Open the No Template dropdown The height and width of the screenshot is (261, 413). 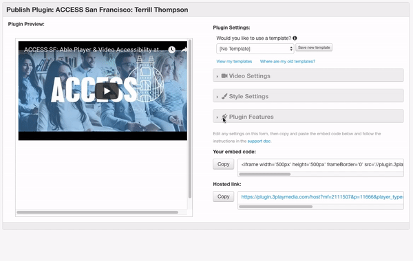coord(255,49)
